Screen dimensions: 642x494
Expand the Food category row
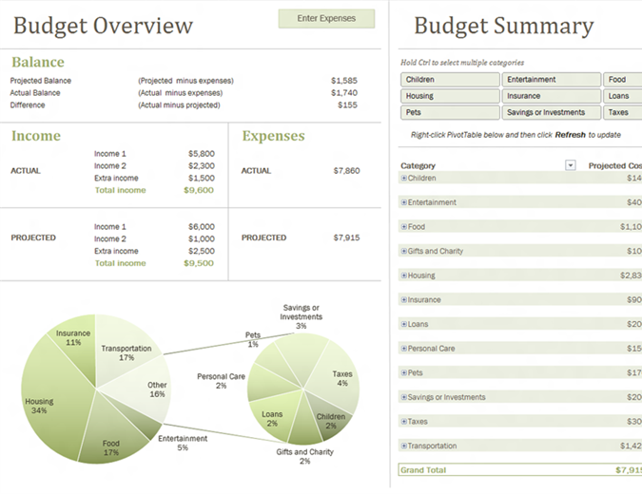pyautogui.click(x=404, y=227)
